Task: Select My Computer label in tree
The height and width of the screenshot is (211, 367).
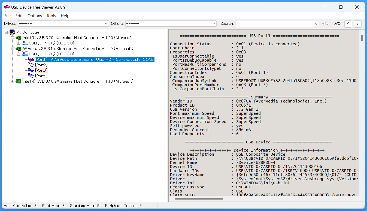Action: click(28, 32)
